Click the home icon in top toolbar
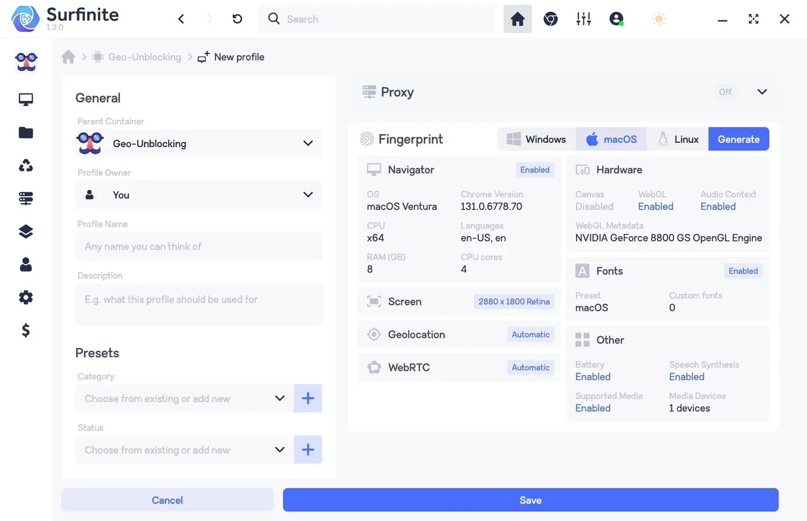This screenshot has width=807, height=521. pos(517,19)
